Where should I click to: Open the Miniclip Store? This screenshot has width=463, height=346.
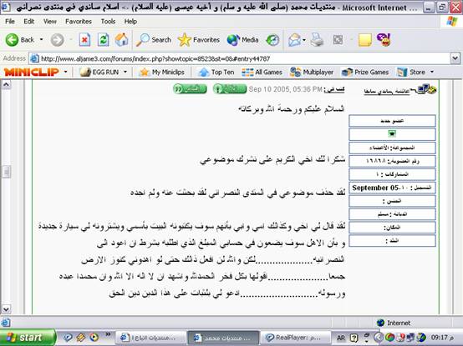(411, 73)
